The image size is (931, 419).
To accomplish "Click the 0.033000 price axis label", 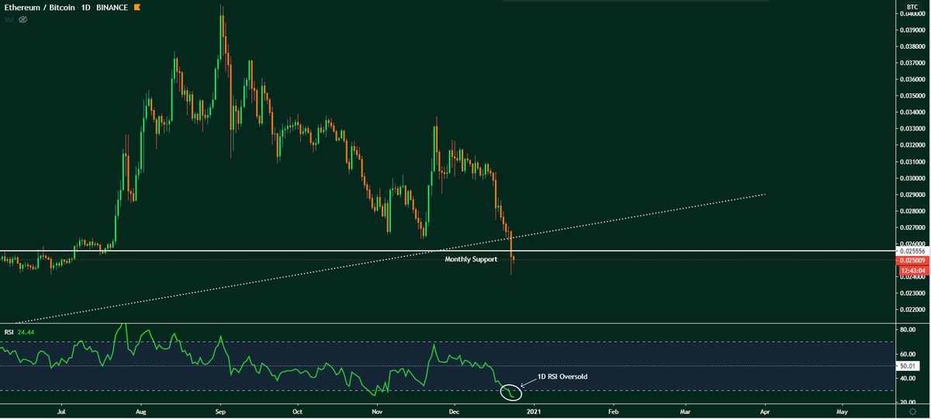I will click(x=913, y=129).
